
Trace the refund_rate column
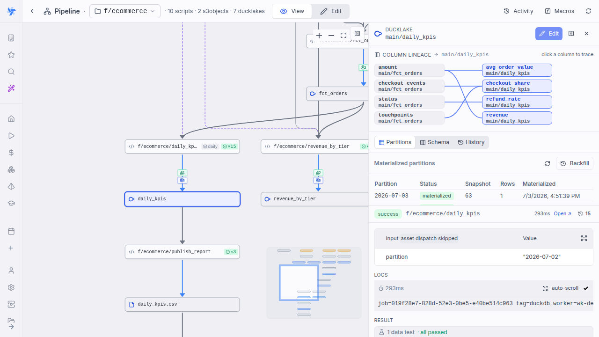pos(517,102)
